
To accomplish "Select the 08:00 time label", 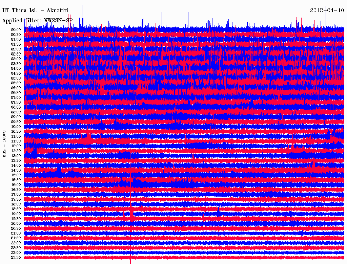I will click(x=16, y=107).
